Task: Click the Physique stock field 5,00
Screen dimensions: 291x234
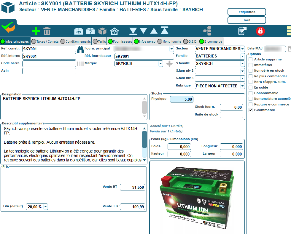Action: coord(182,99)
